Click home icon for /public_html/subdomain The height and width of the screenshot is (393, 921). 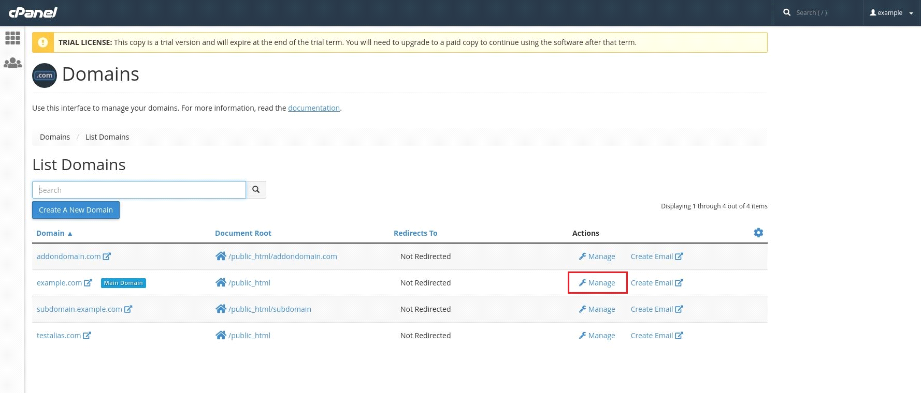[221, 309]
